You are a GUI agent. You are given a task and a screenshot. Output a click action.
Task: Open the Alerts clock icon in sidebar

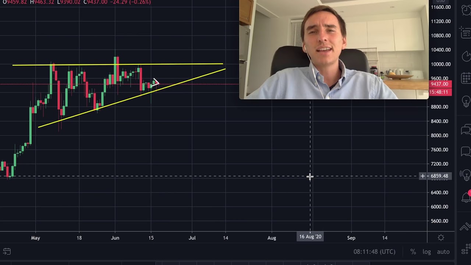click(x=466, y=10)
